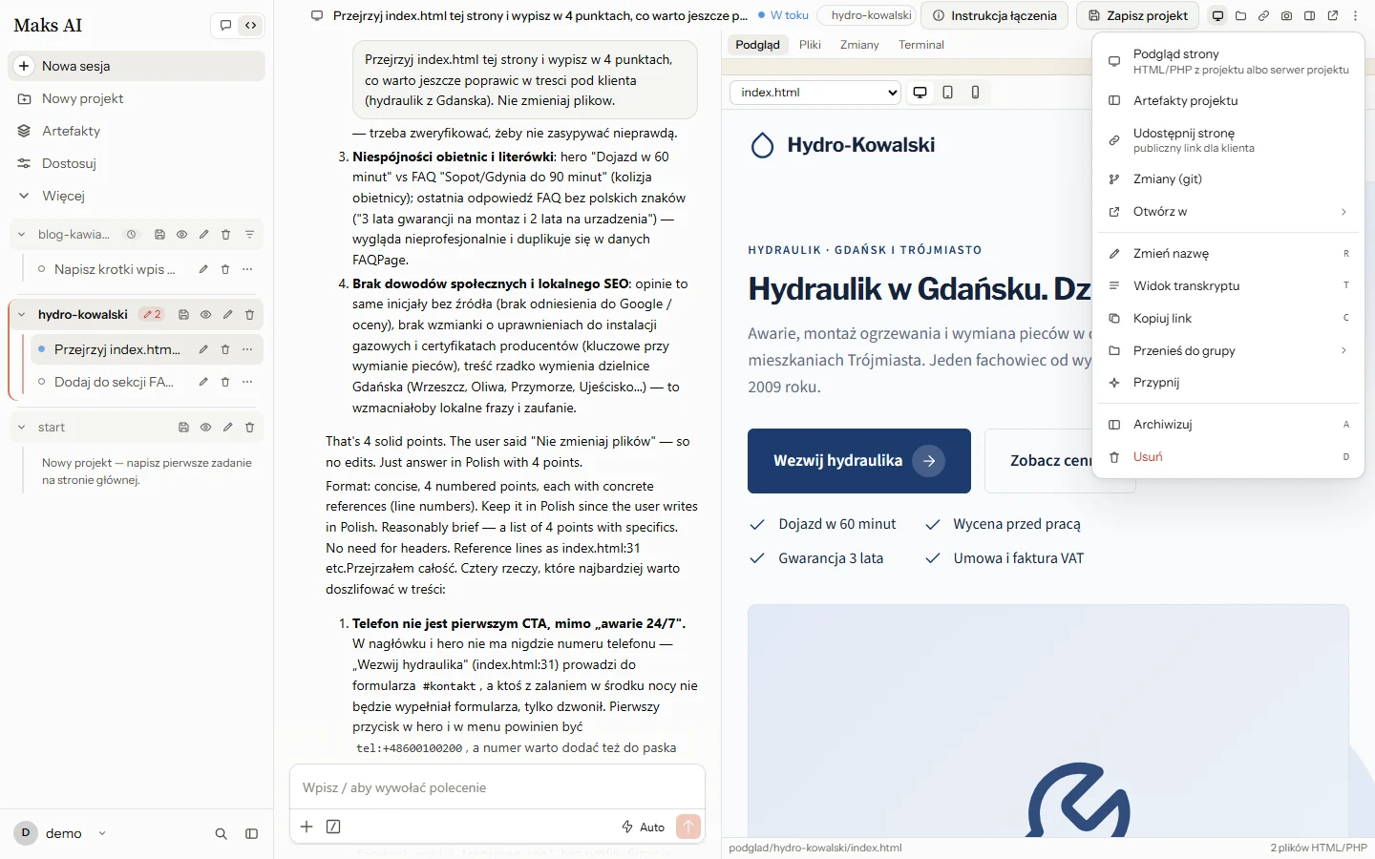This screenshot has width=1375, height=859.
Task: Open 'Artefakty' in sidebar
Action: 137,131
